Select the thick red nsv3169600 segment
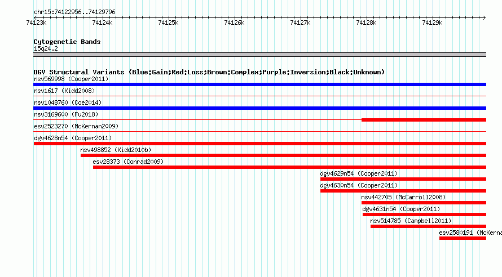The width and height of the screenshot is (502, 277). coord(424,120)
